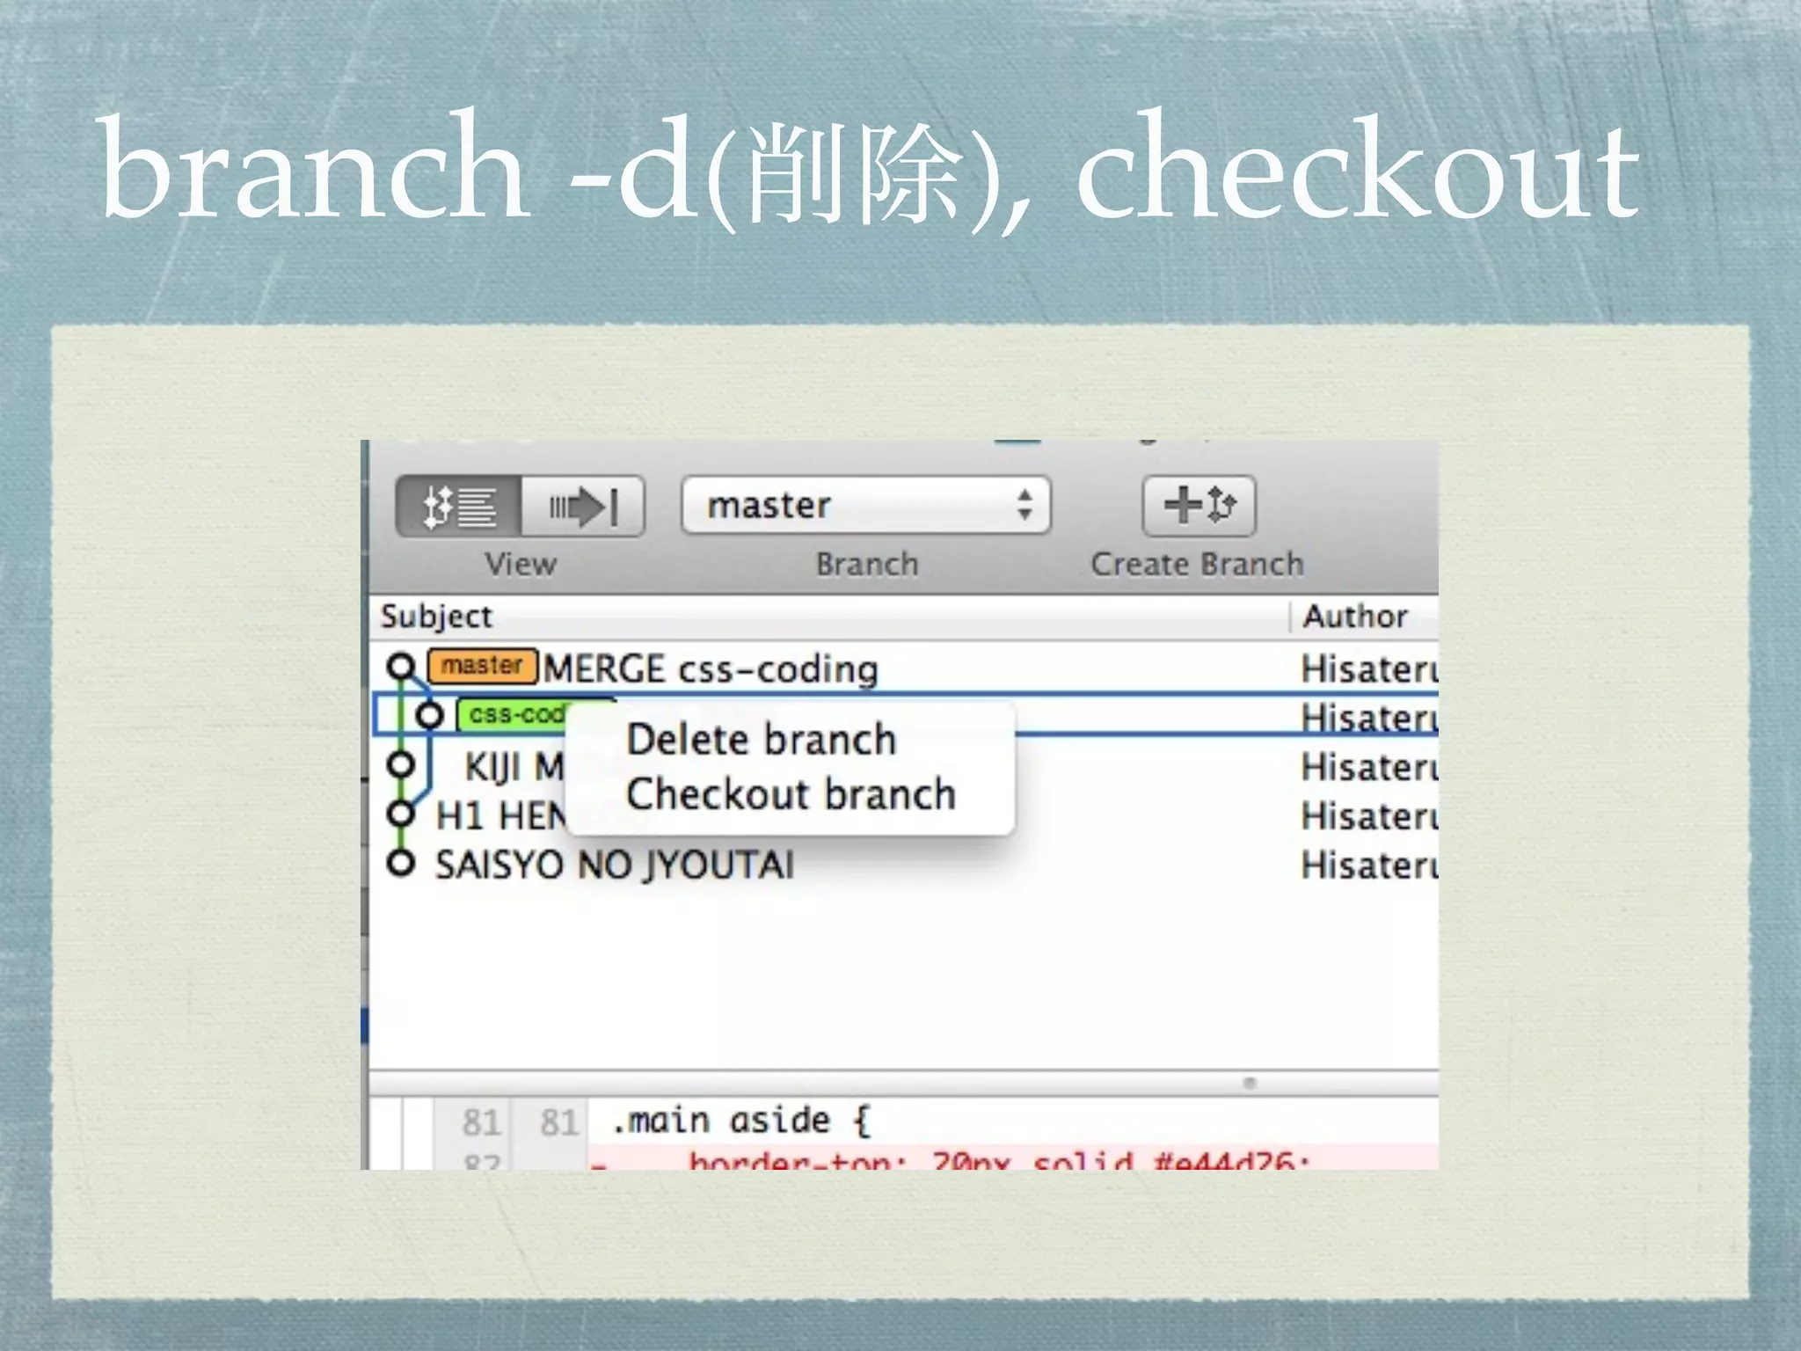Open the master branch dropdown
This screenshot has width=1801, height=1351.
865,506
